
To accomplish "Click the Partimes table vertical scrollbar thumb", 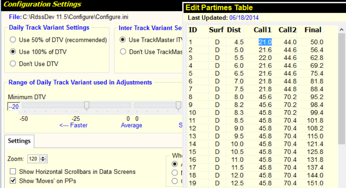I will pos(342,89).
